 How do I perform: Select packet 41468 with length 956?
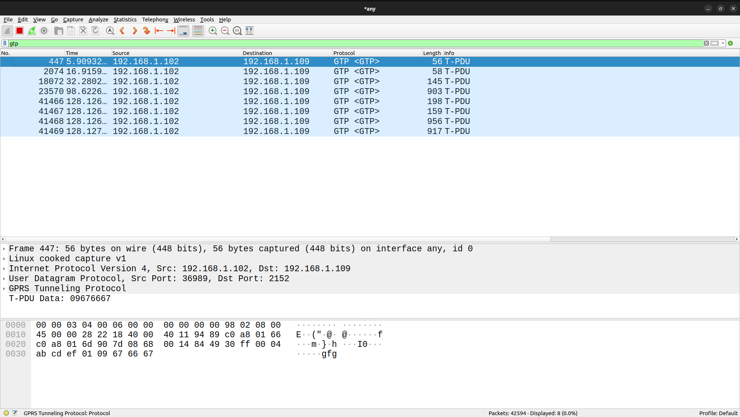[x=370, y=121]
